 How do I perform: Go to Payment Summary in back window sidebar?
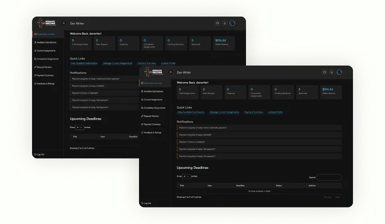(x=44, y=75)
